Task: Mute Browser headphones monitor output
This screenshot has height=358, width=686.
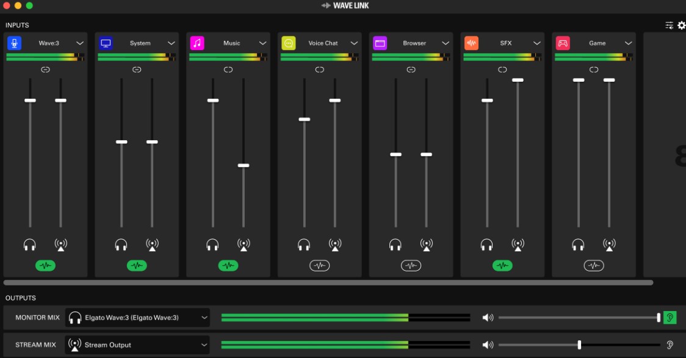Action: pyautogui.click(x=395, y=245)
